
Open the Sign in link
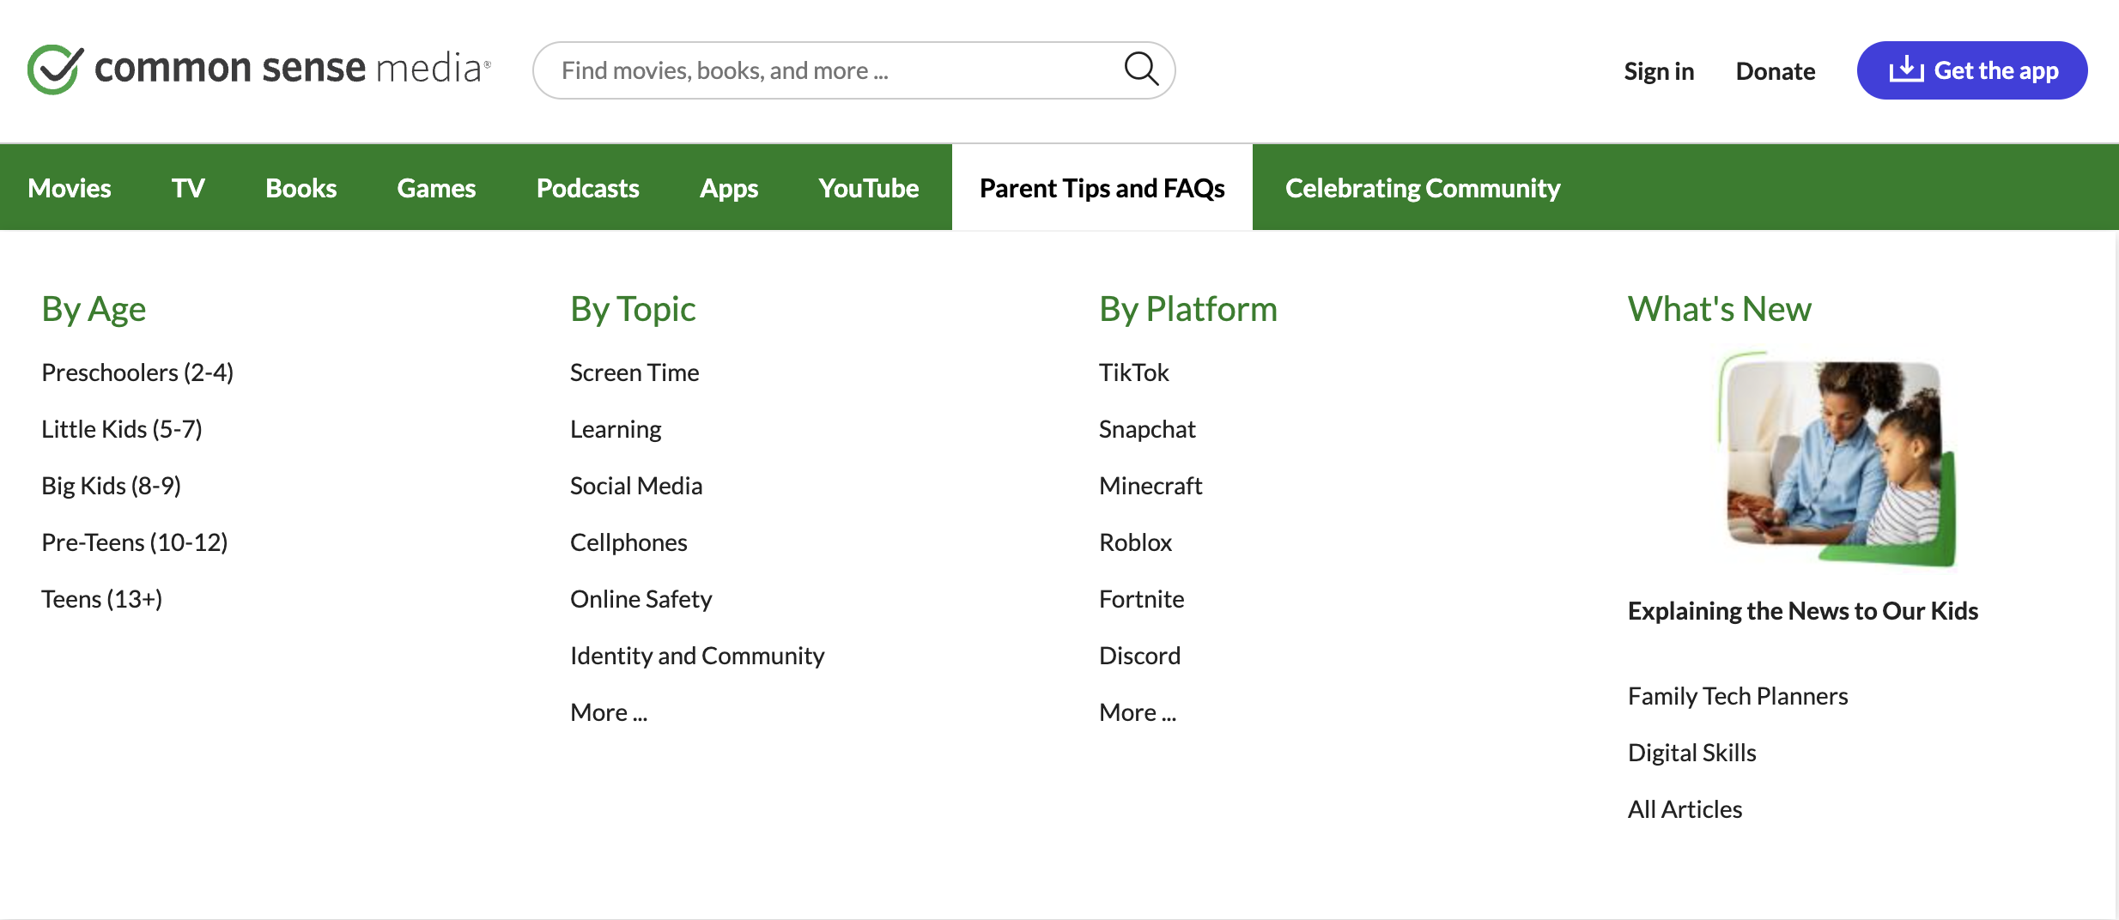[1658, 71]
